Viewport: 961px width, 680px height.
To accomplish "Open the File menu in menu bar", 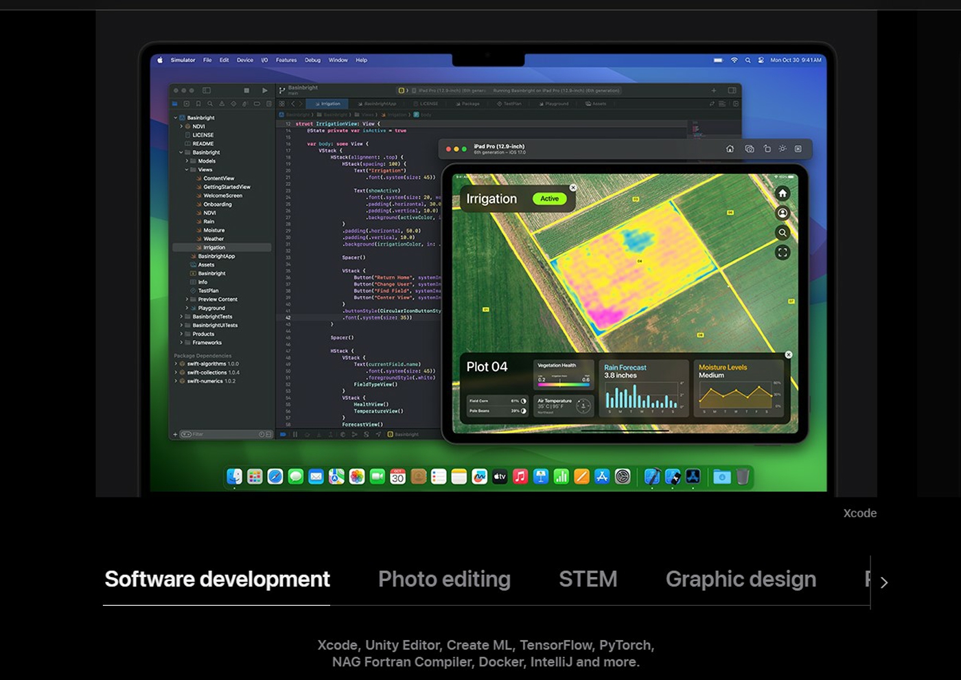I will [207, 60].
